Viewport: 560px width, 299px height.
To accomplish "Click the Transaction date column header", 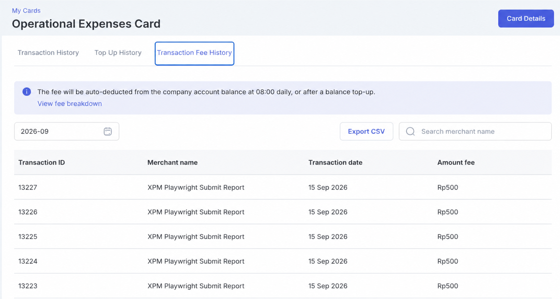I will tap(335, 162).
